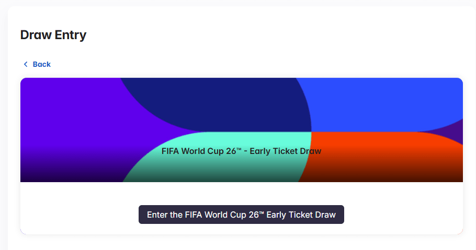The width and height of the screenshot is (476, 250).
Task: Click the white card area right of Enter button
Action: coord(403,215)
